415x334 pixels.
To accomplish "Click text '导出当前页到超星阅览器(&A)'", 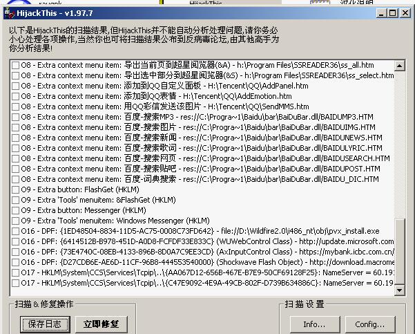I will 177,65.
